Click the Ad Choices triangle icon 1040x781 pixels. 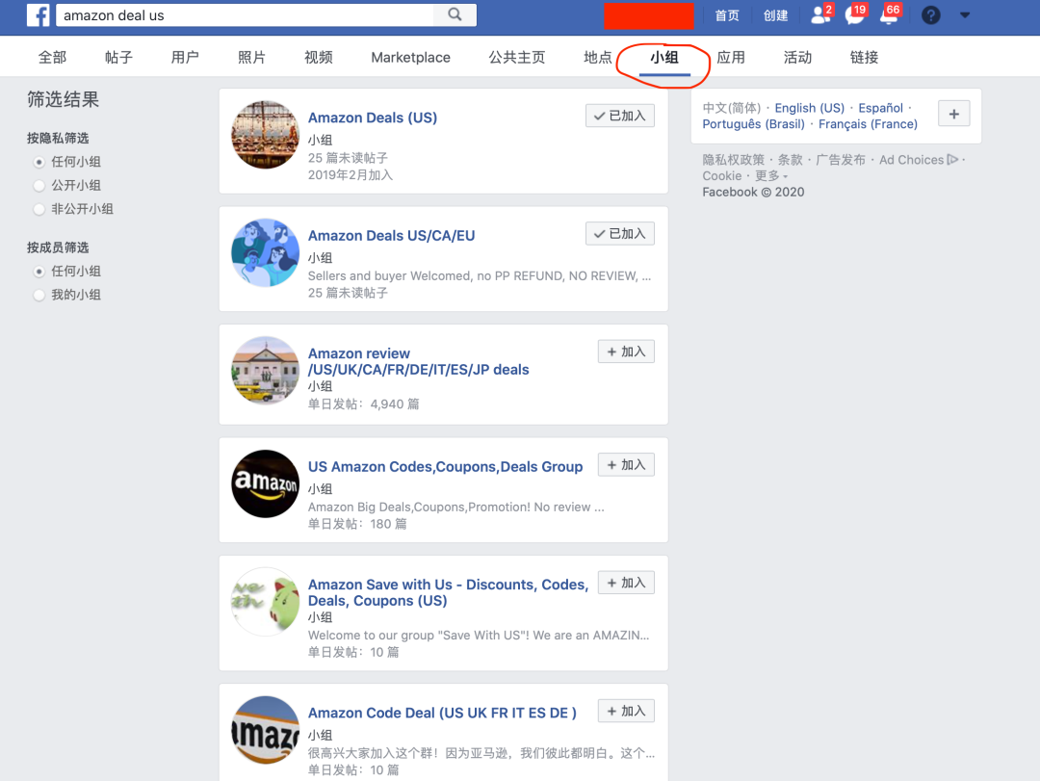pyautogui.click(x=952, y=159)
